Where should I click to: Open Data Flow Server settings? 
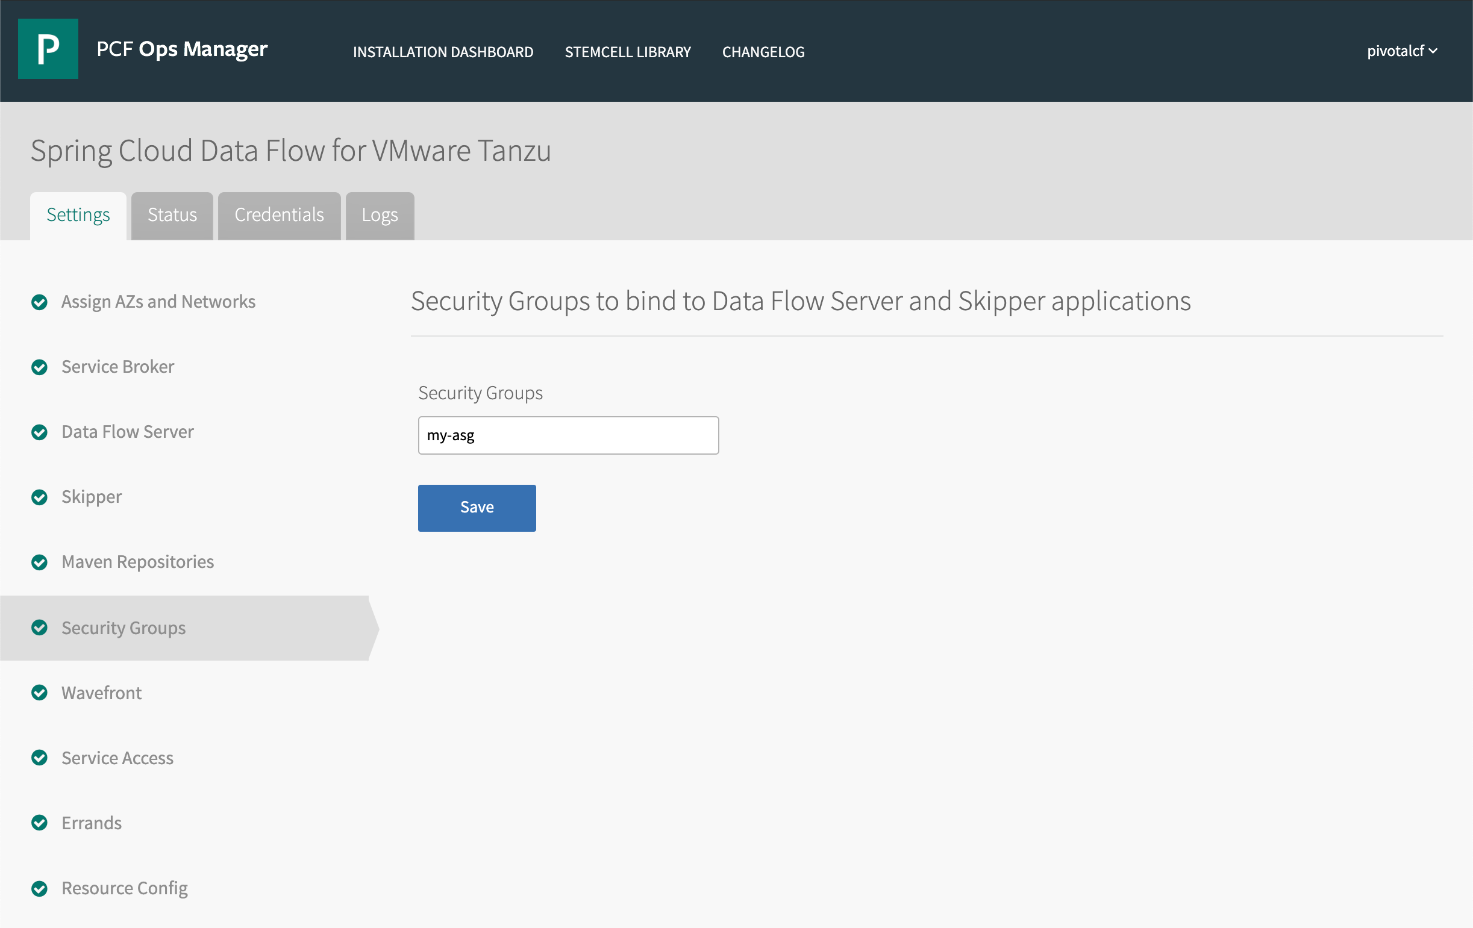coord(128,432)
